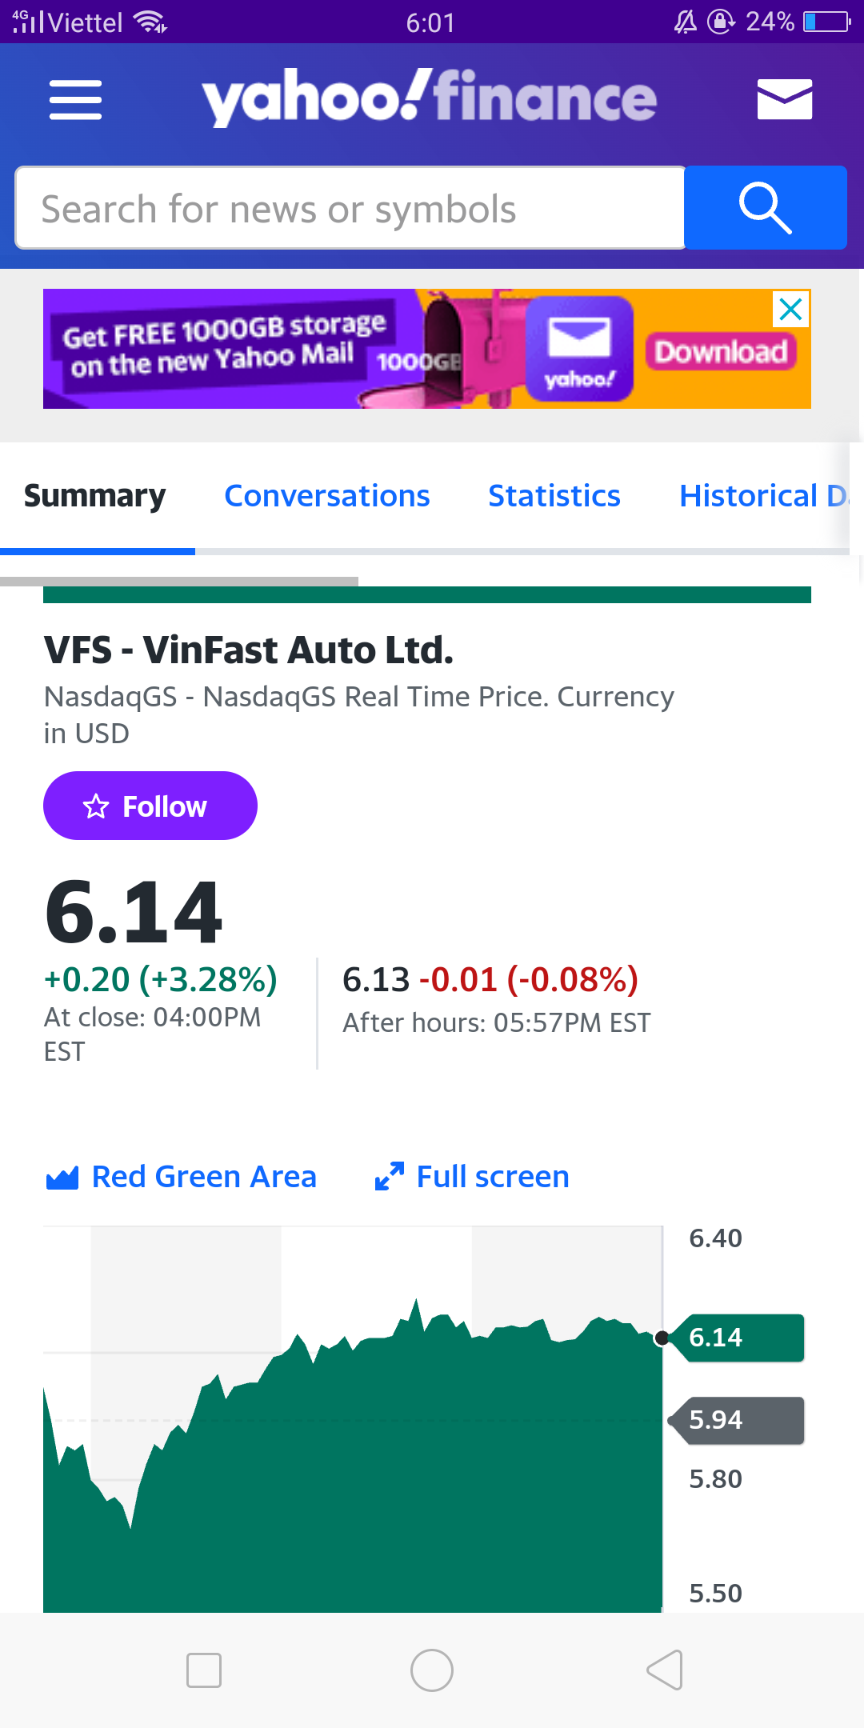Open the Yahoo Mail envelope icon

784,99
